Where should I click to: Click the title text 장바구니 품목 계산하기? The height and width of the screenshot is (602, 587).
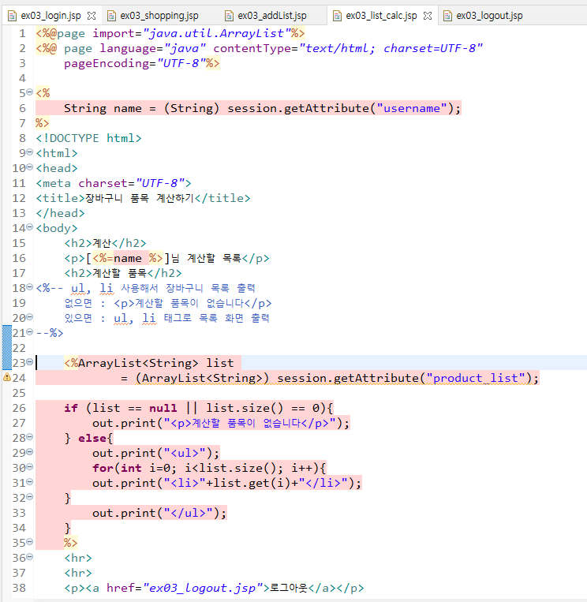(140, 198)
